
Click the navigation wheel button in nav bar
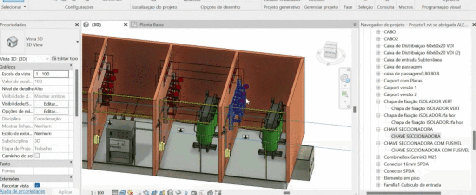(345, 77)
